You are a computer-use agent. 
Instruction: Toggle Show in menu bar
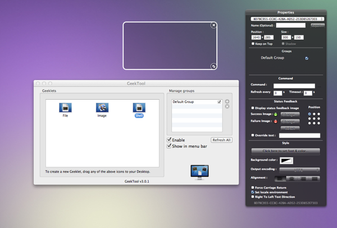point(169,146)
